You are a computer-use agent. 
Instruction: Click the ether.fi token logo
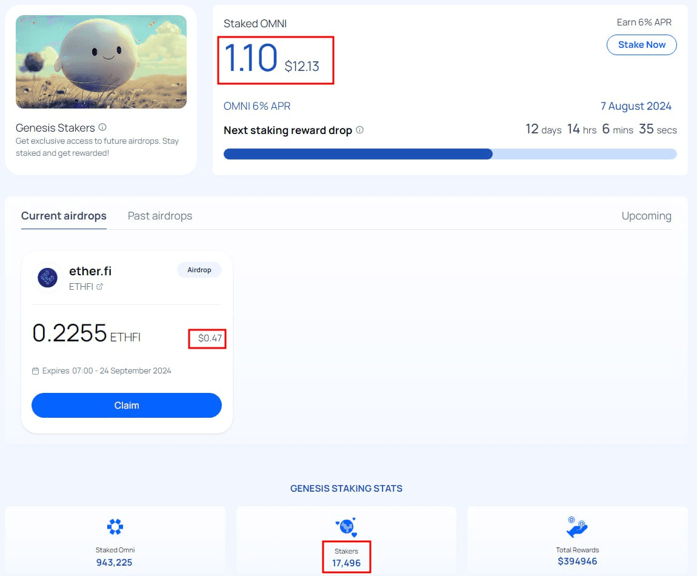tap(47, 278)
